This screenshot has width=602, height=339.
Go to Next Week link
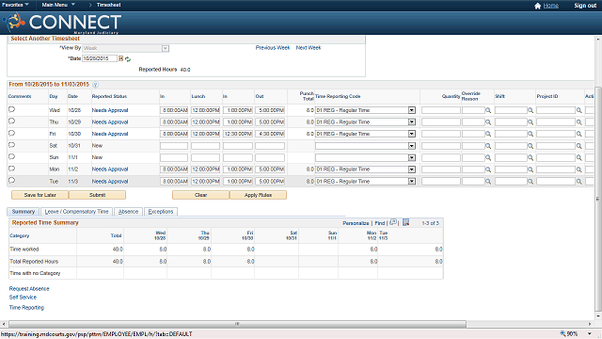click(x=309, y=48)
